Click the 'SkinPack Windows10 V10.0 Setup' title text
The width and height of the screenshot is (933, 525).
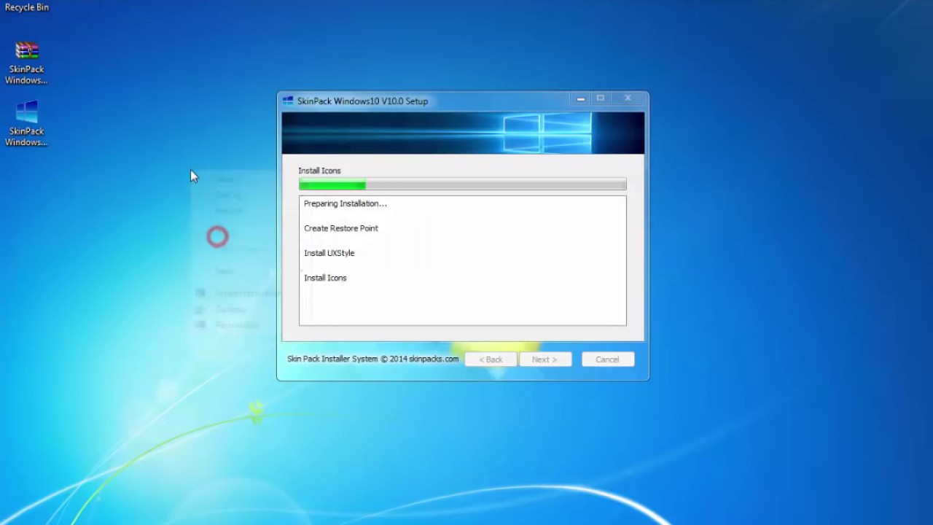pyautogui.click(x=362, y=101)
